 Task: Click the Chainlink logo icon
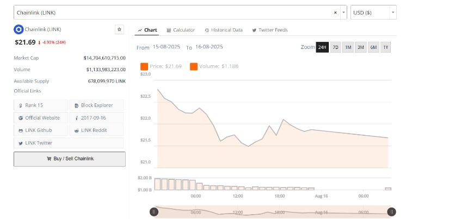[x=19, y=29]
